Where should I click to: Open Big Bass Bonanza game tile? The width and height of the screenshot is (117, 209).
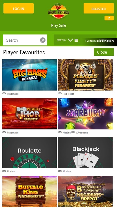(29, 75)
